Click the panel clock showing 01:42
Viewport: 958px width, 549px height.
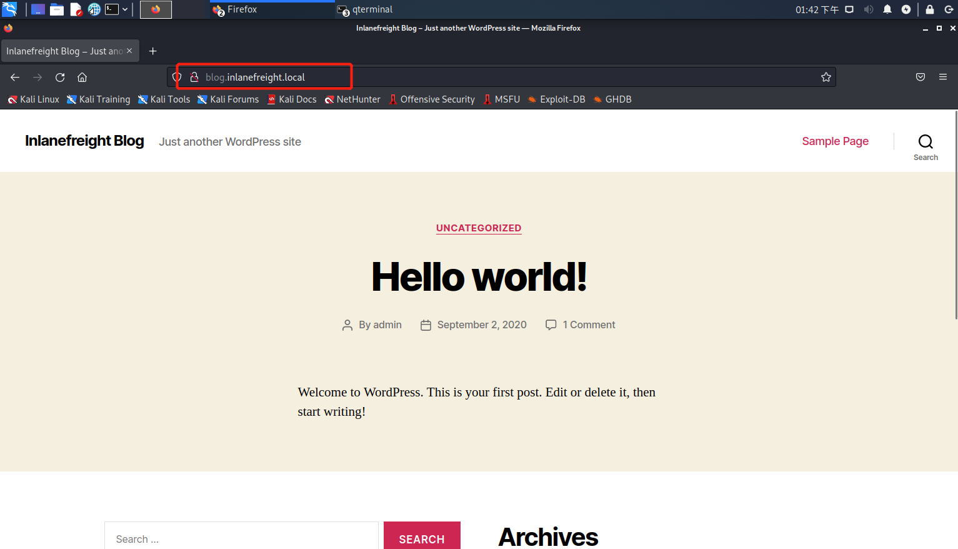[x=817, y=9]
